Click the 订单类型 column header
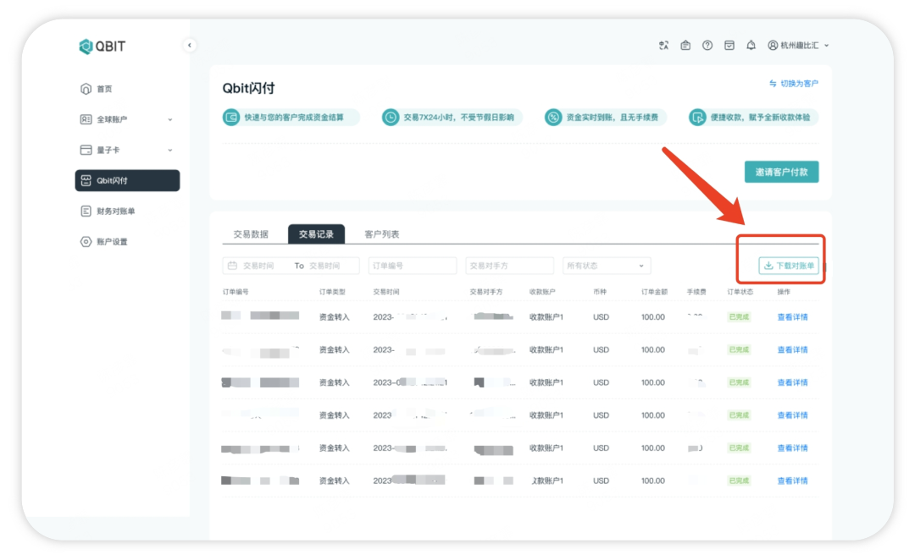Screen dimensions: 915x560 tap(332, 292)
